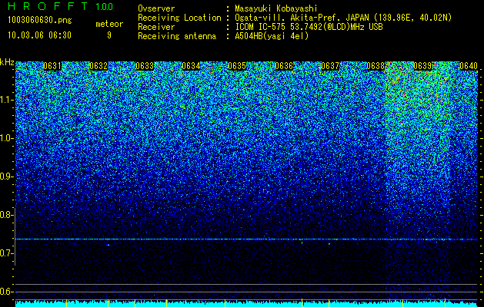Select the ICOM IC-575 receiver details
Viewport: 484px width, 307px height.
tap(309, 27)
